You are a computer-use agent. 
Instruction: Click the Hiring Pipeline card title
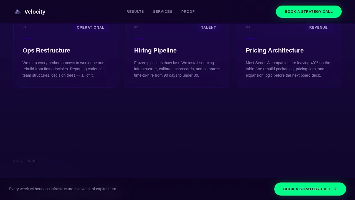click(x=155, y=51)
